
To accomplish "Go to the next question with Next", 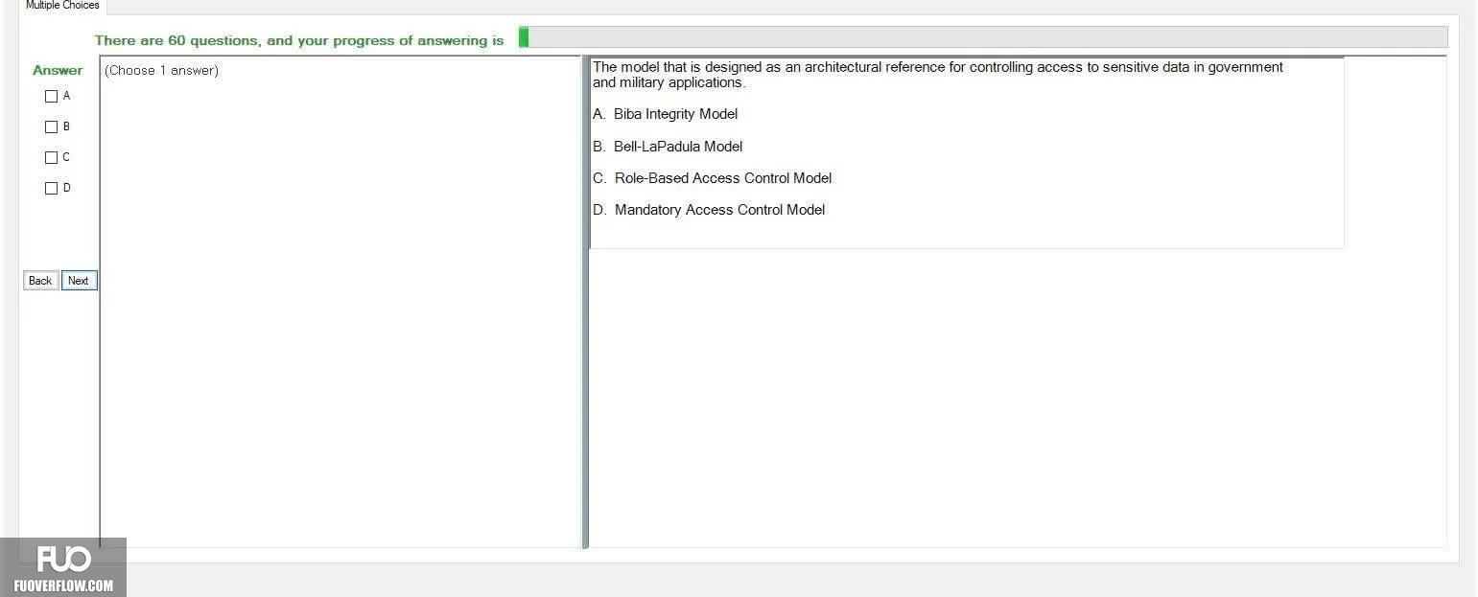I will tap(79, 281).
